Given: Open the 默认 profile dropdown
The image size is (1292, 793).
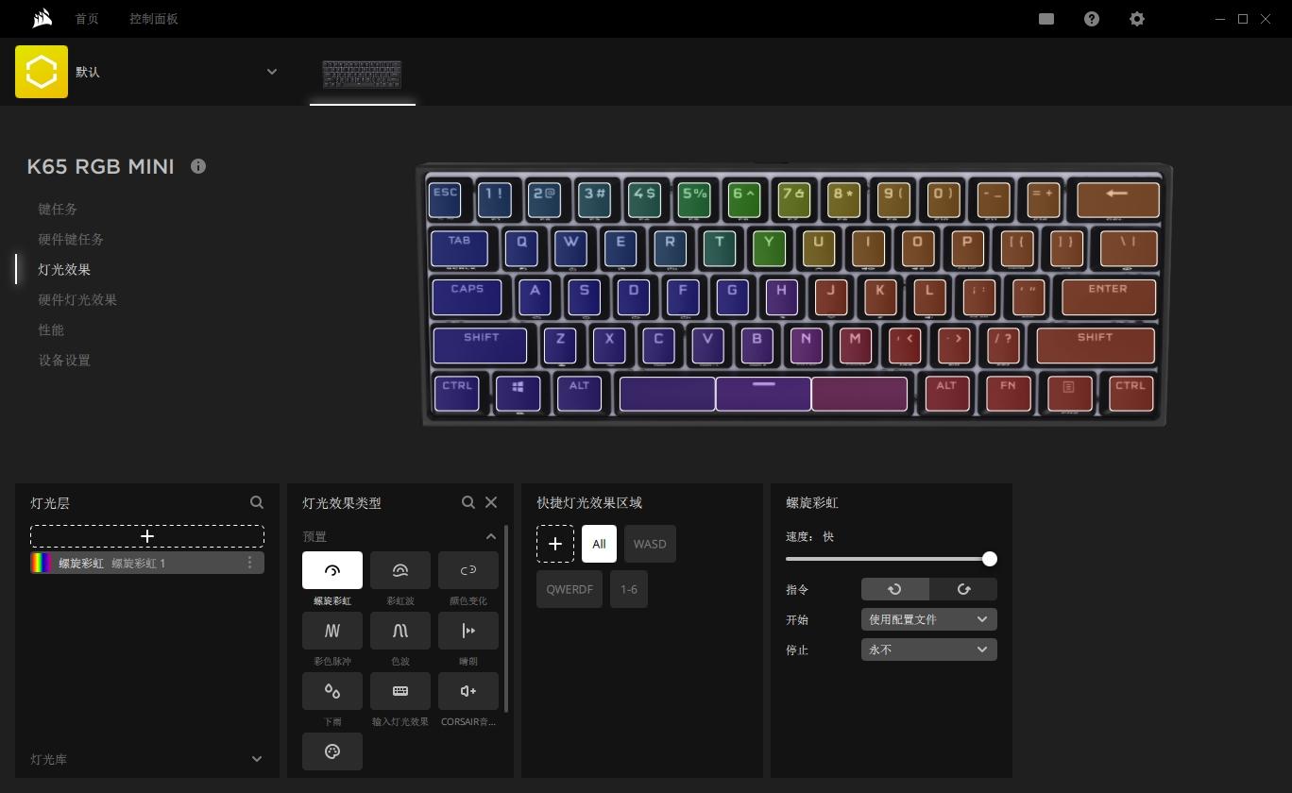Looking at the screenshot, I should pos(272,72).
